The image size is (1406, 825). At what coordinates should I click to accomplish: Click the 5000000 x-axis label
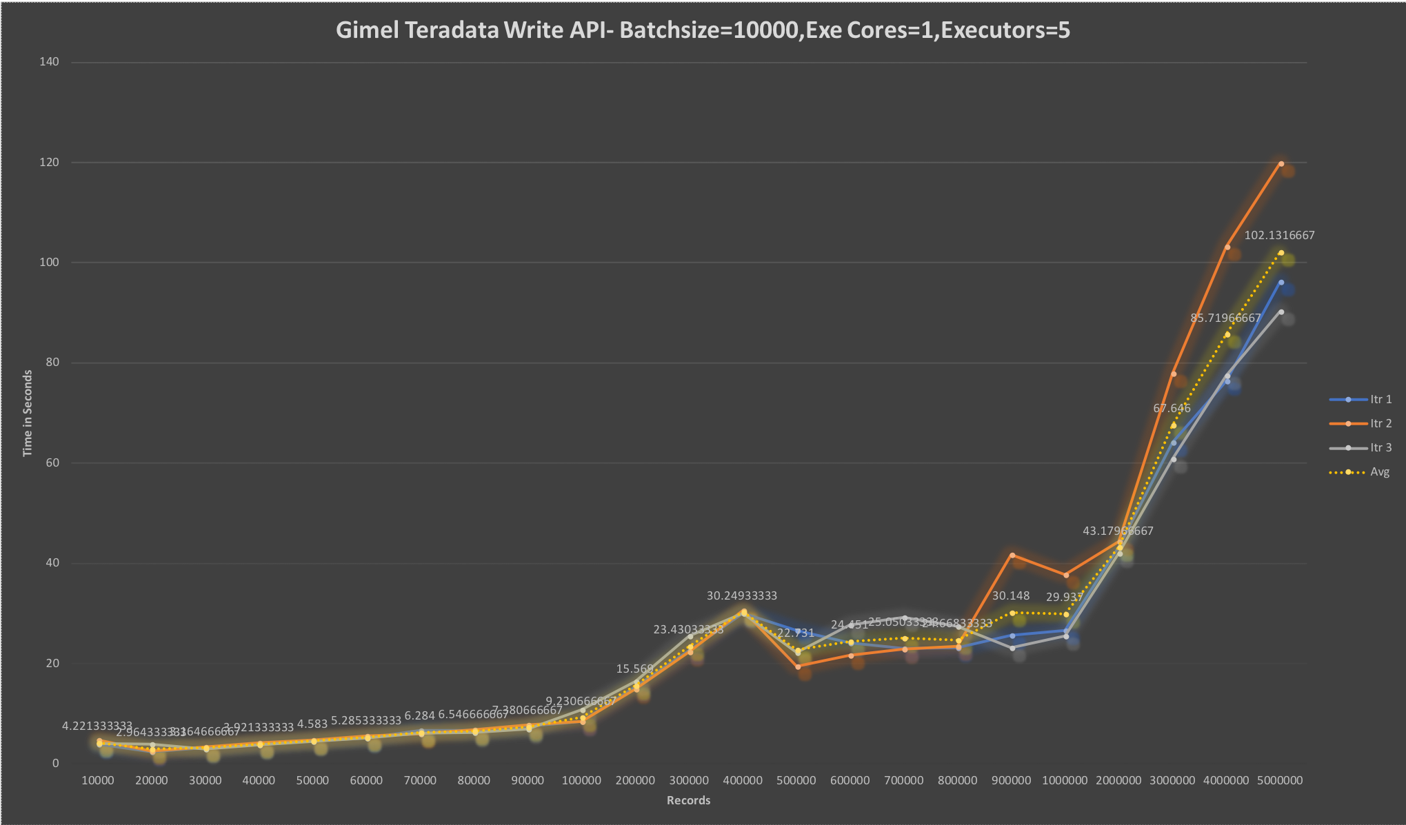point(1280,780)
